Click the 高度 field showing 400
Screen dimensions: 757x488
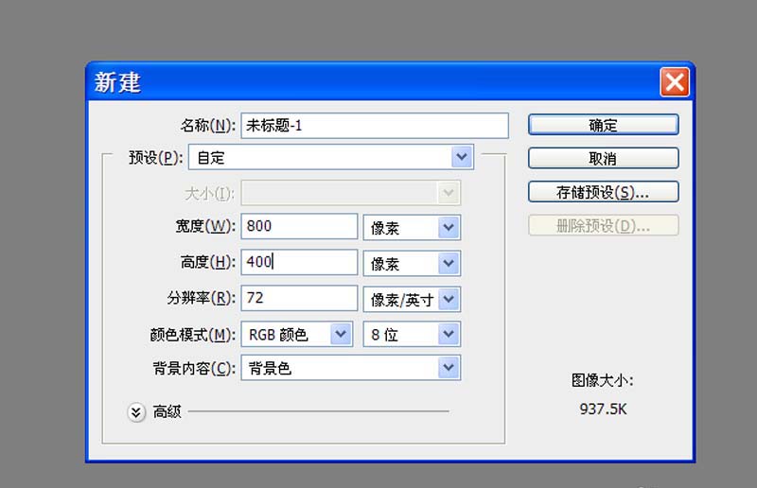coord(299,262)
